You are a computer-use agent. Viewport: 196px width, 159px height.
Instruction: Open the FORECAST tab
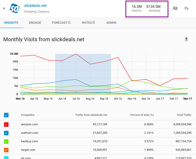coord(60,23)
